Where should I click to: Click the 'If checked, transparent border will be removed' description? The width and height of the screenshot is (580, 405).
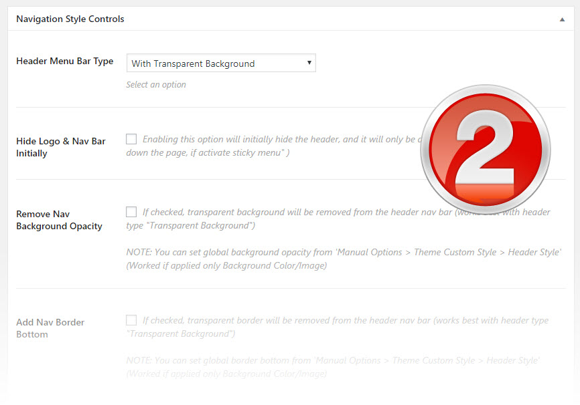tap(338, 327)
